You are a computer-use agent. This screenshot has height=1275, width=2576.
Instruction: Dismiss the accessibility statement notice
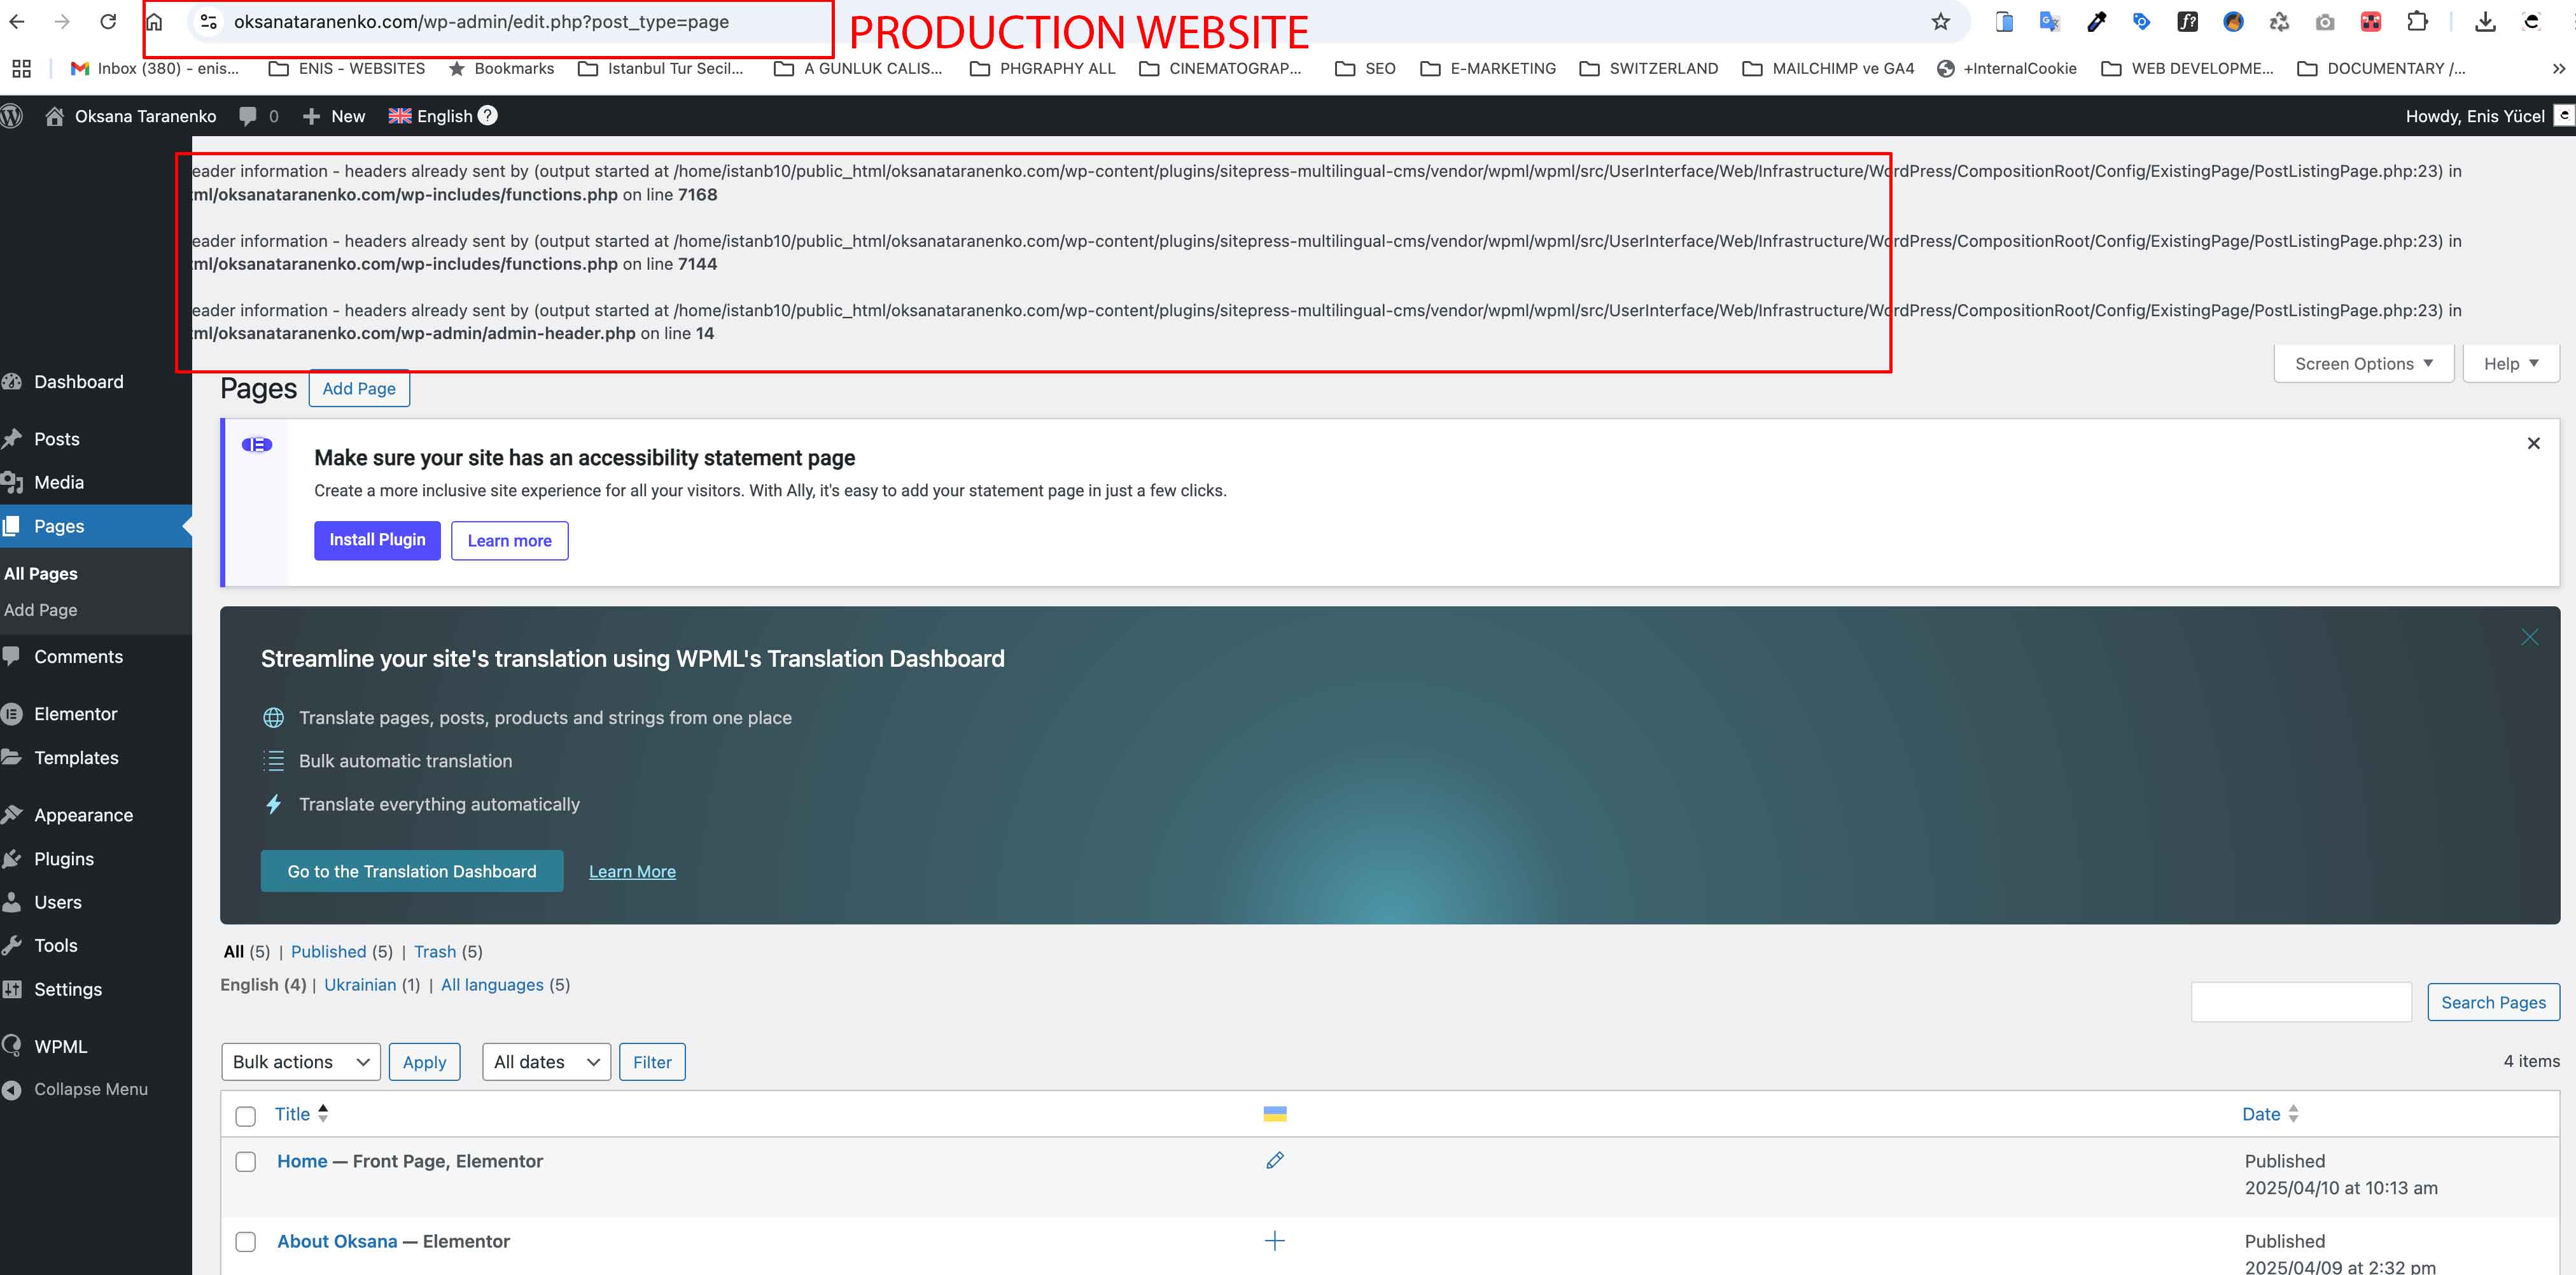click(2533, 443)
